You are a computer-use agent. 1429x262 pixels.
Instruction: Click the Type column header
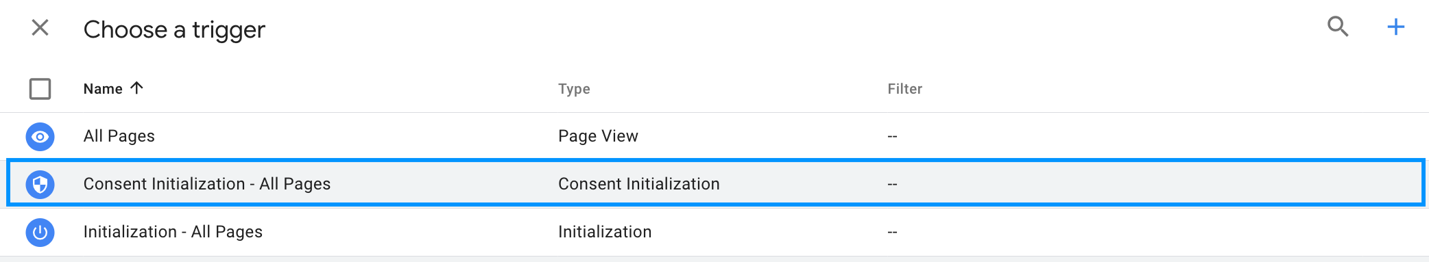click(x=574, y=89)
